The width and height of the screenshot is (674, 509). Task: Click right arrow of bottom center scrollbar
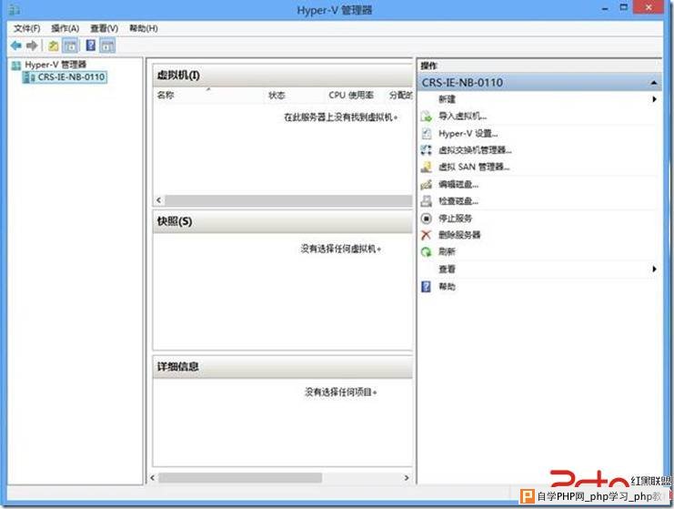(407, 478)
